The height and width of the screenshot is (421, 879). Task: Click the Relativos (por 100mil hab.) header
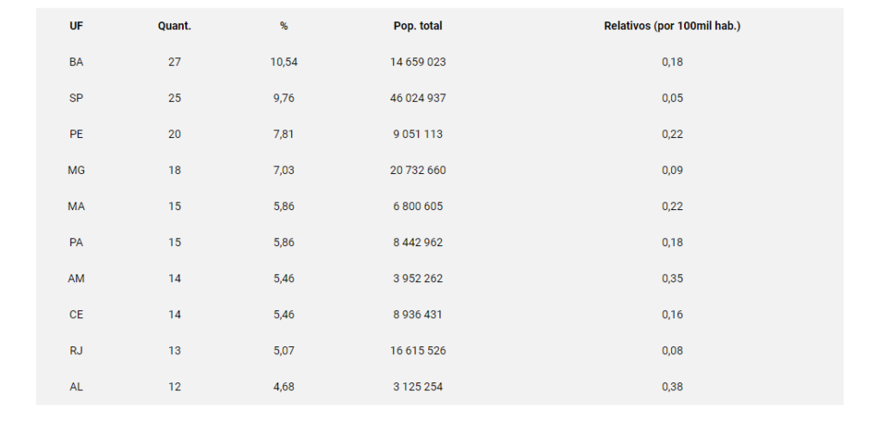point(672,26)
